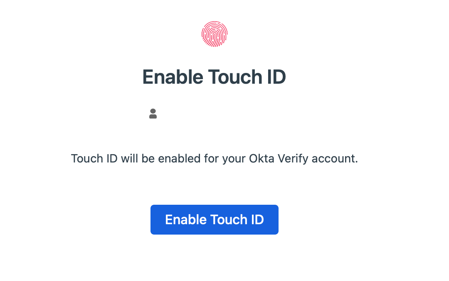The width and height of the screenshot is (449, 281).
Task: Select the Okta Verify description sentence
Action: coord(215,159)
